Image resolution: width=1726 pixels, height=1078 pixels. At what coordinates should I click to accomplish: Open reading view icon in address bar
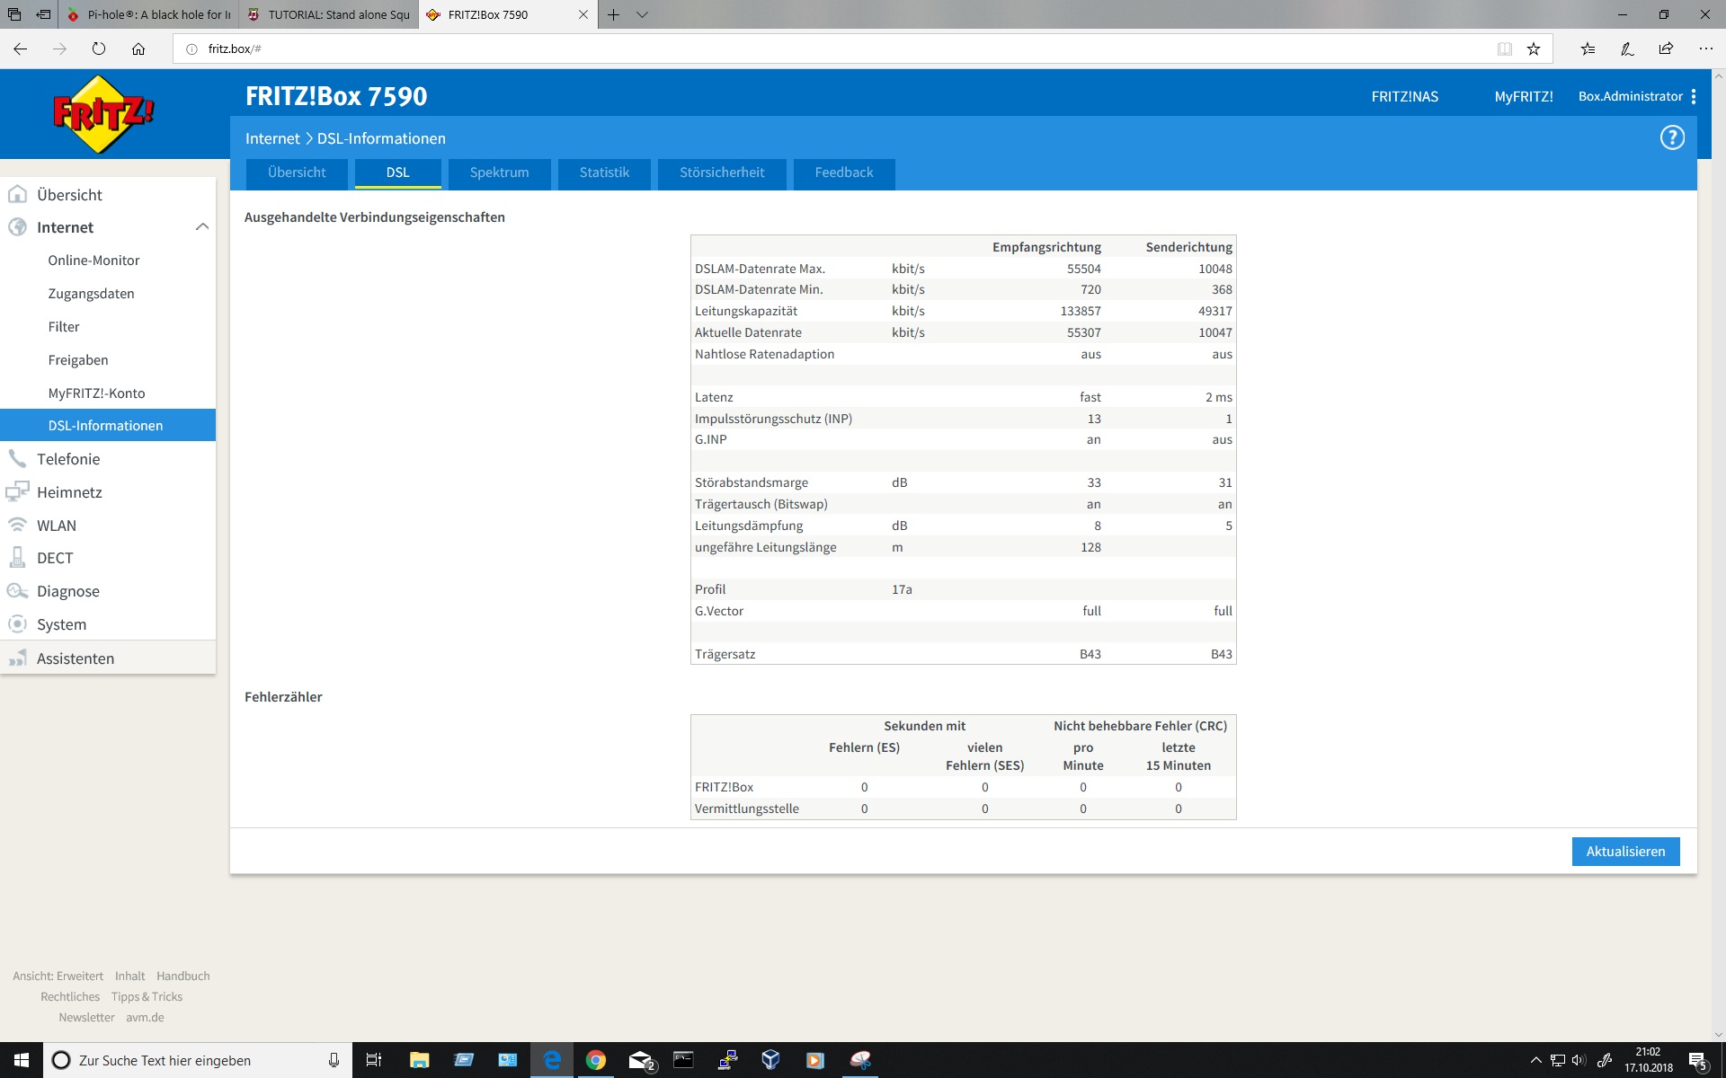(x=1504, y=49)
